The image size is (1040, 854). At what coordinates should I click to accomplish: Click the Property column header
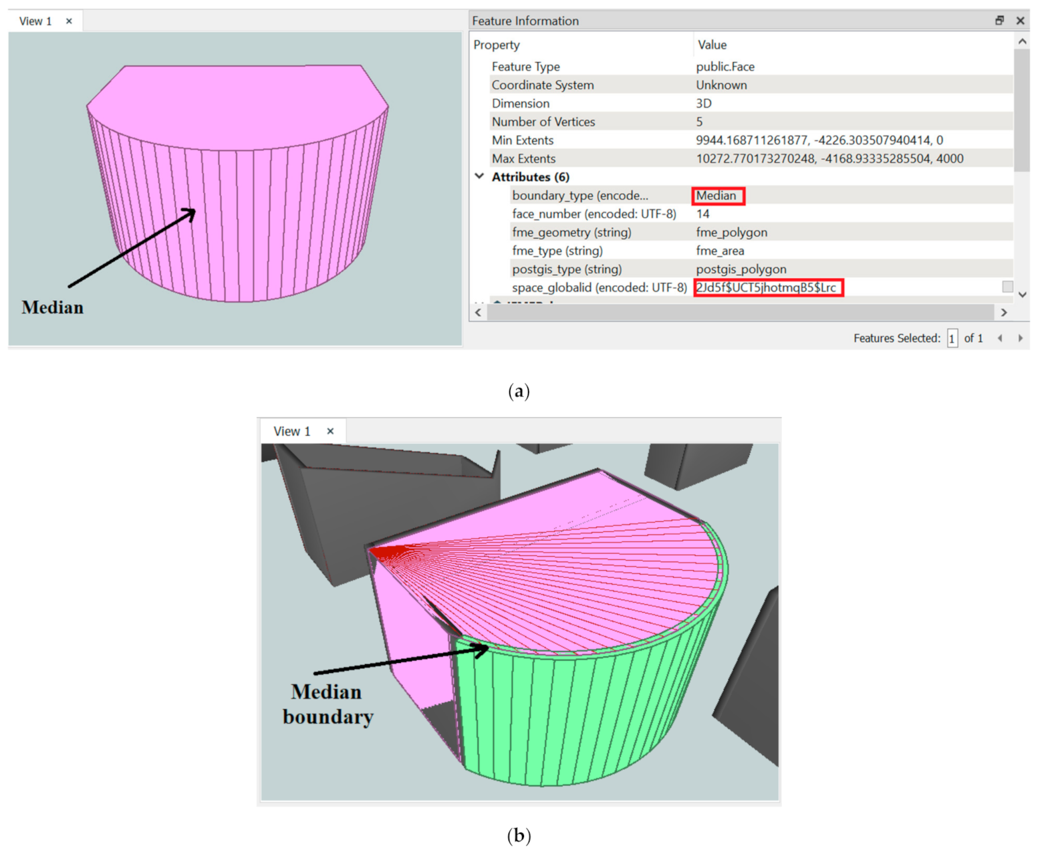click(497, 45)
